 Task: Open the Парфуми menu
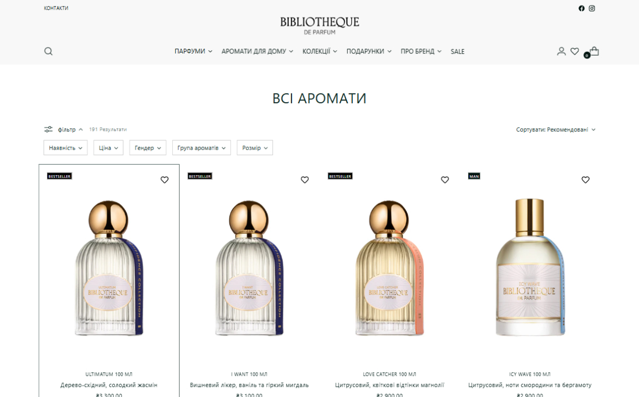tap(193, 51)
